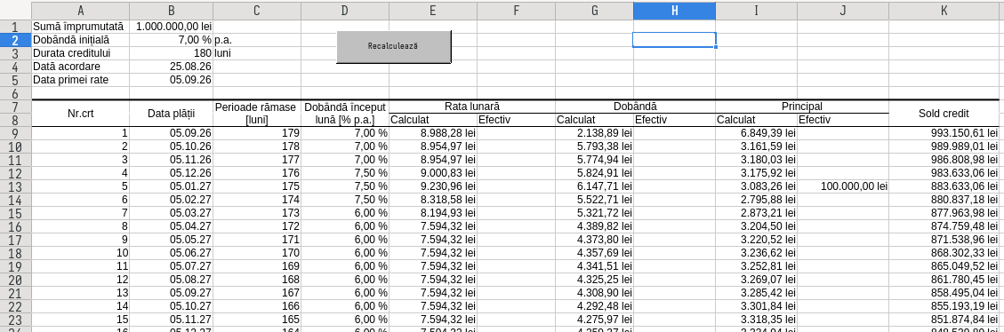Click the 1.000.000,00 lei loan amount cell
The height and width of the screenshot is (332, 1004).
171,27
